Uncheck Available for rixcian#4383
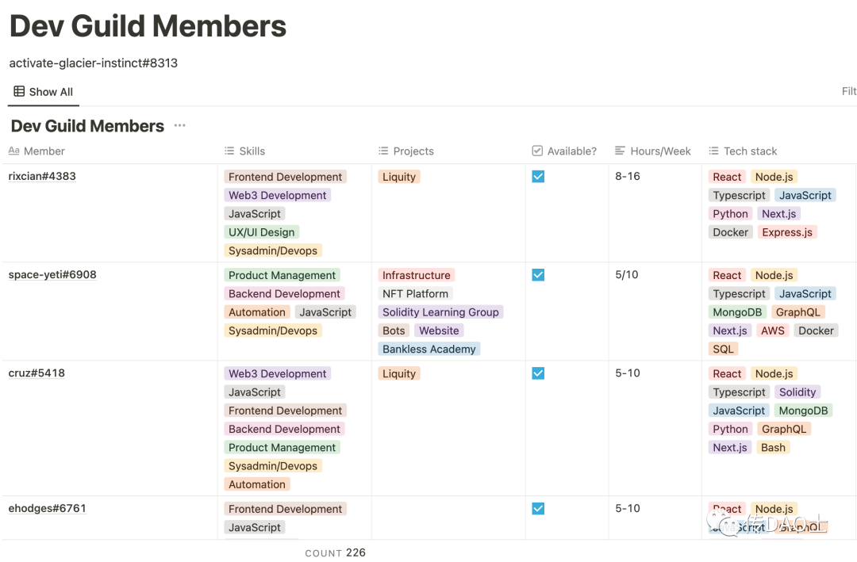857x562 pixels. point(538,177)
